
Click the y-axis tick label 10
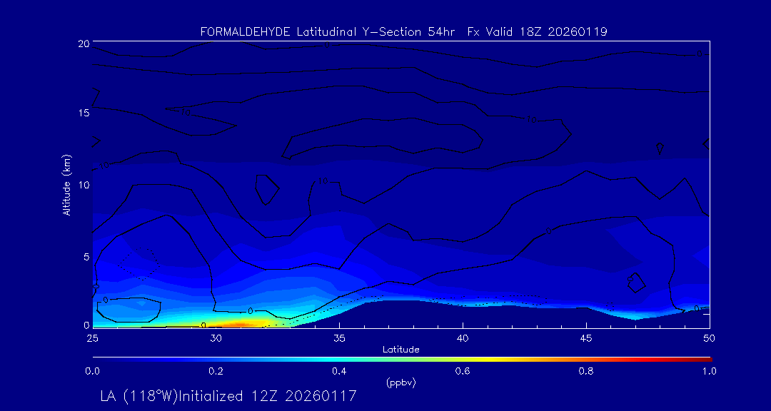pyautogui.click(x=84, y=185)
